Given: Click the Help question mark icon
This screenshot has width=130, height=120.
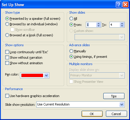Looking at the screenshot, I should point(119,5).
